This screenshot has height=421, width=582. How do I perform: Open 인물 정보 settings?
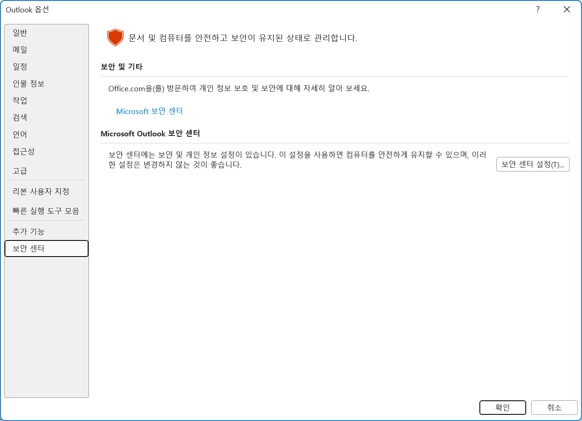click(46, 83)
